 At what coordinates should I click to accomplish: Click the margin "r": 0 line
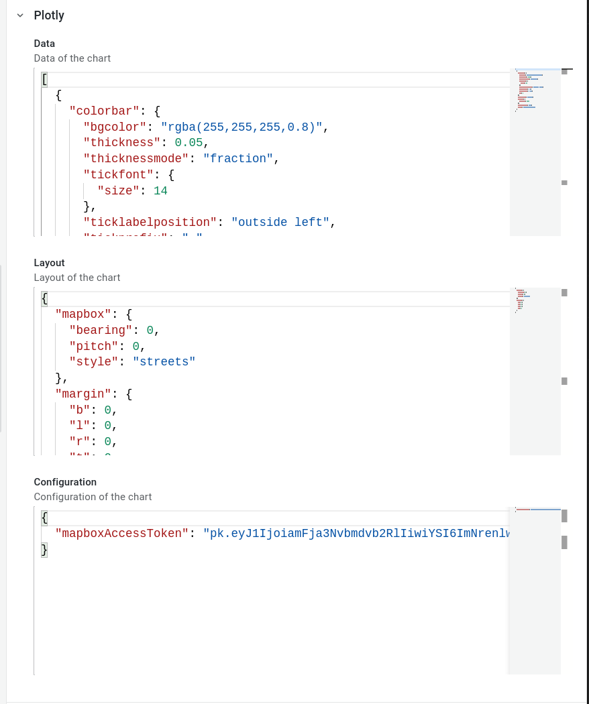pyautogui.click(x=93, y=442)
